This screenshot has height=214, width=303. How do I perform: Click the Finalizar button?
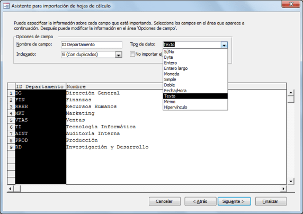coord(271,201)
